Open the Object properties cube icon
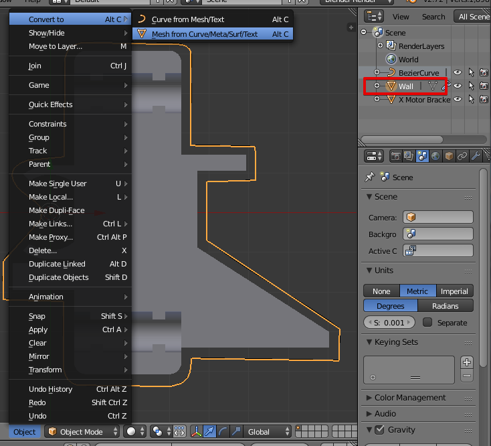This screenshot has height=446, width=491. point(449,156)
